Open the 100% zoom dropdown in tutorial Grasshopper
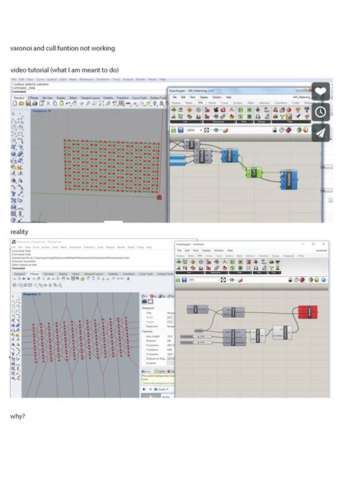 click(195, 130)
